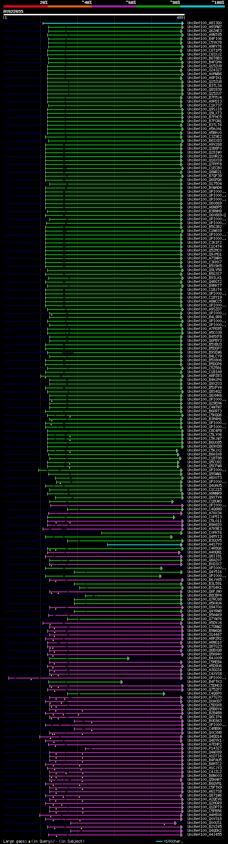Image resolution: width=228 pixels, height=844 pixels.
Task: Select hit label UniRef100_B3TLT6
Action: click(204, 125)
